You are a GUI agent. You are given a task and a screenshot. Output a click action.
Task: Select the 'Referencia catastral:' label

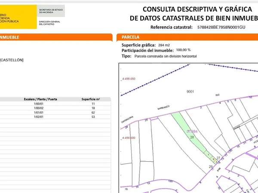coord(172,27)
